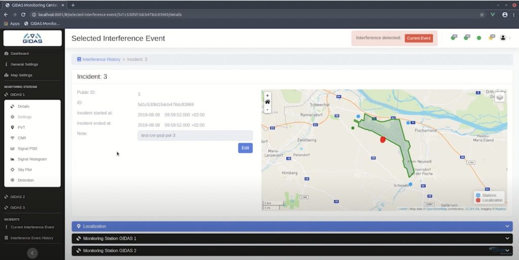
Task: Click the yellow station status indicator
Action: [491, 38]
